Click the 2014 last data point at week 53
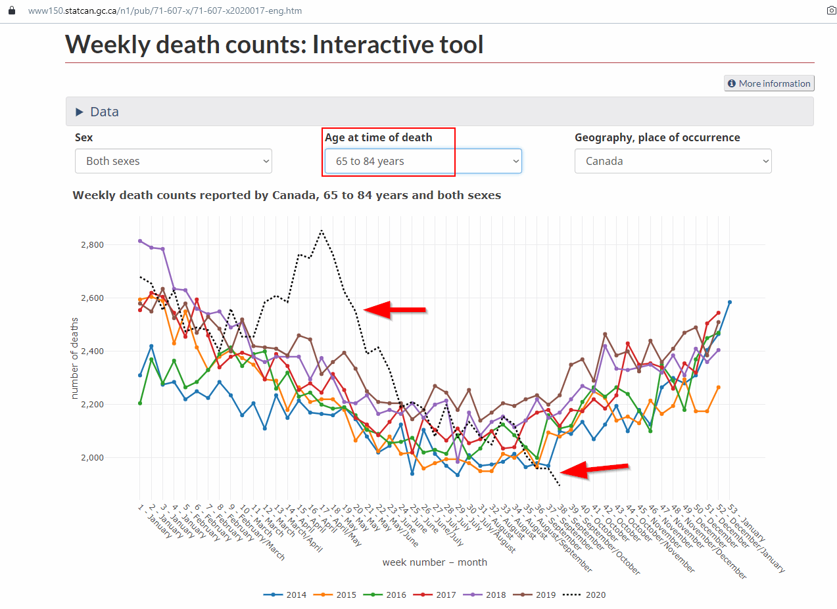837x609 pixels. 730,302
